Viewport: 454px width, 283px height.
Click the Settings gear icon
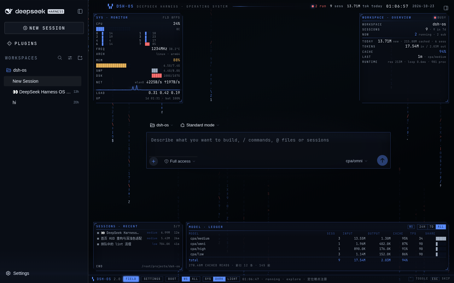[8, 273]
